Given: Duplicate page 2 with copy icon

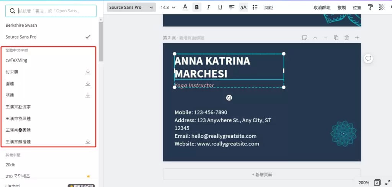Looking at the screenshot, I should click(x=336, y=38).
